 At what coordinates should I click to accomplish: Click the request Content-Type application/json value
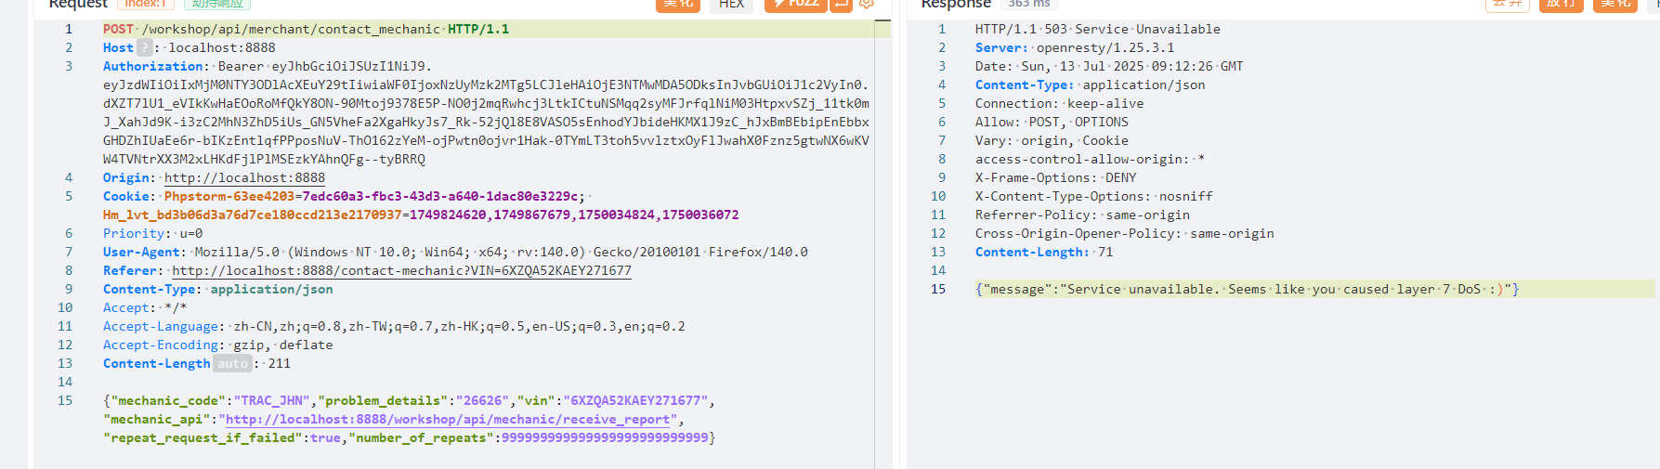tap(271, 289)
